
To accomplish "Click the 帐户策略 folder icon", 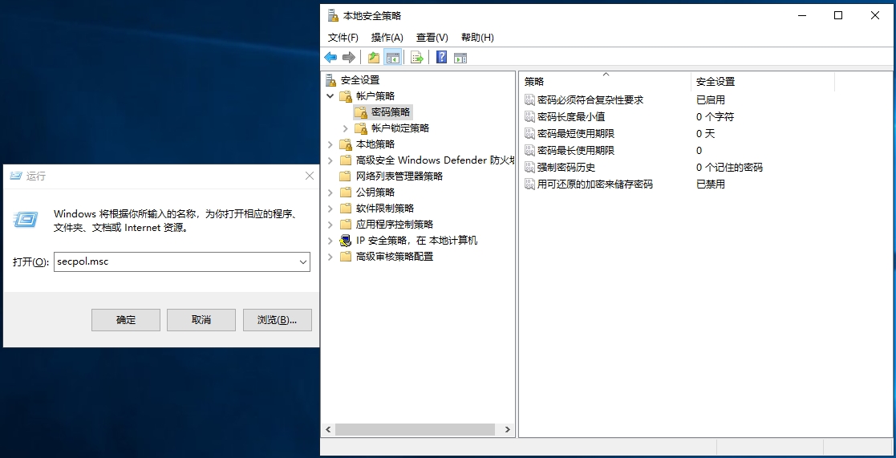I will click(x=346, y=96).
